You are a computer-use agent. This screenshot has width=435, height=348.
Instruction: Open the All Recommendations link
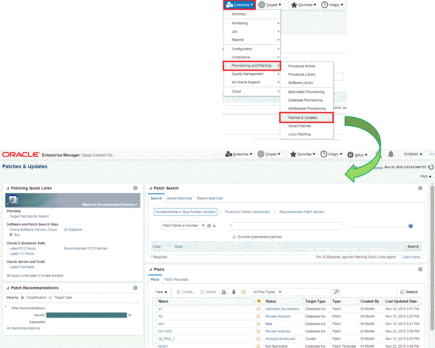pos(23,328)
